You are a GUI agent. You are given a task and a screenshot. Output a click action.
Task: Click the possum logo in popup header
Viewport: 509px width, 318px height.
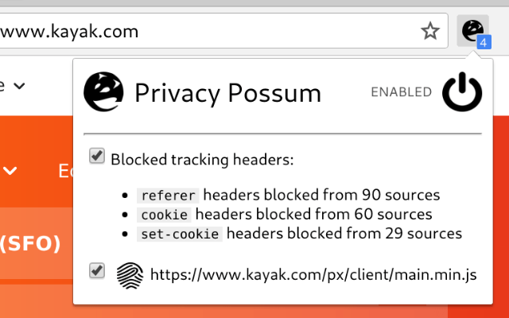click(x=103, y=93)
